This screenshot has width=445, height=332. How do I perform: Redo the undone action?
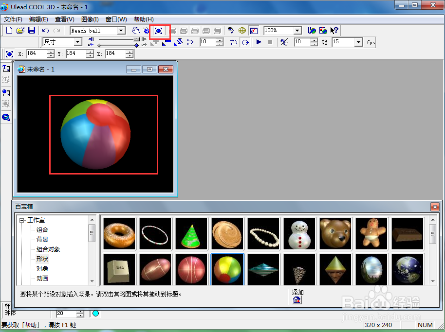tap(57, 30)
